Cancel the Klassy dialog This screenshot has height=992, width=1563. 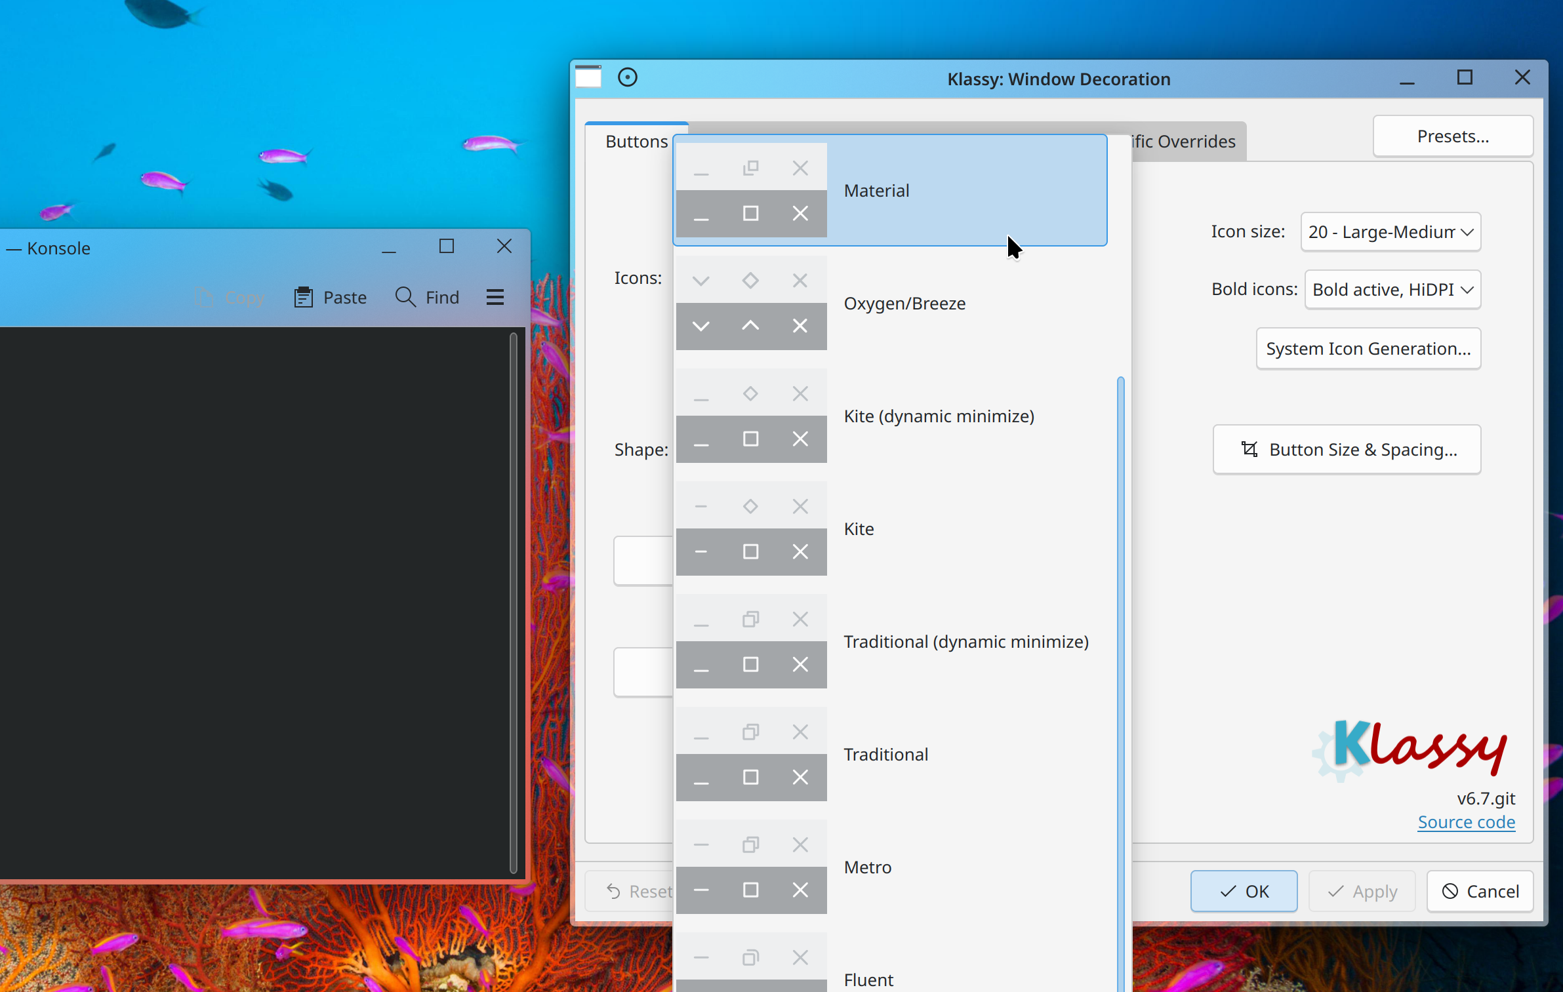1480,891
